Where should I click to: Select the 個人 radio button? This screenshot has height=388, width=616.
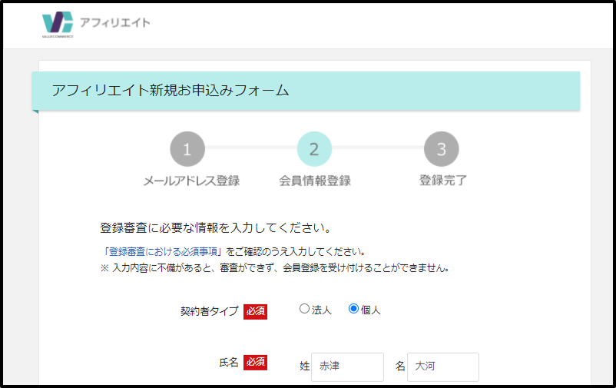tap(353, 309)
